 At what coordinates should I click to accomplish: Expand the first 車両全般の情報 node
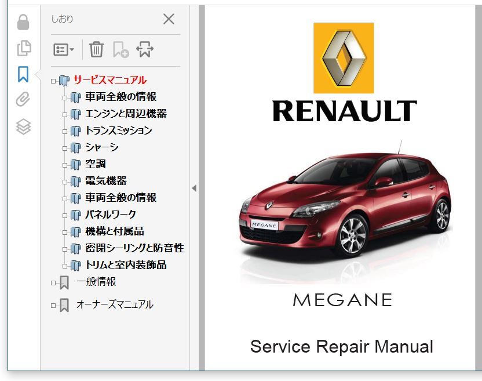click(x=64, y=98)
